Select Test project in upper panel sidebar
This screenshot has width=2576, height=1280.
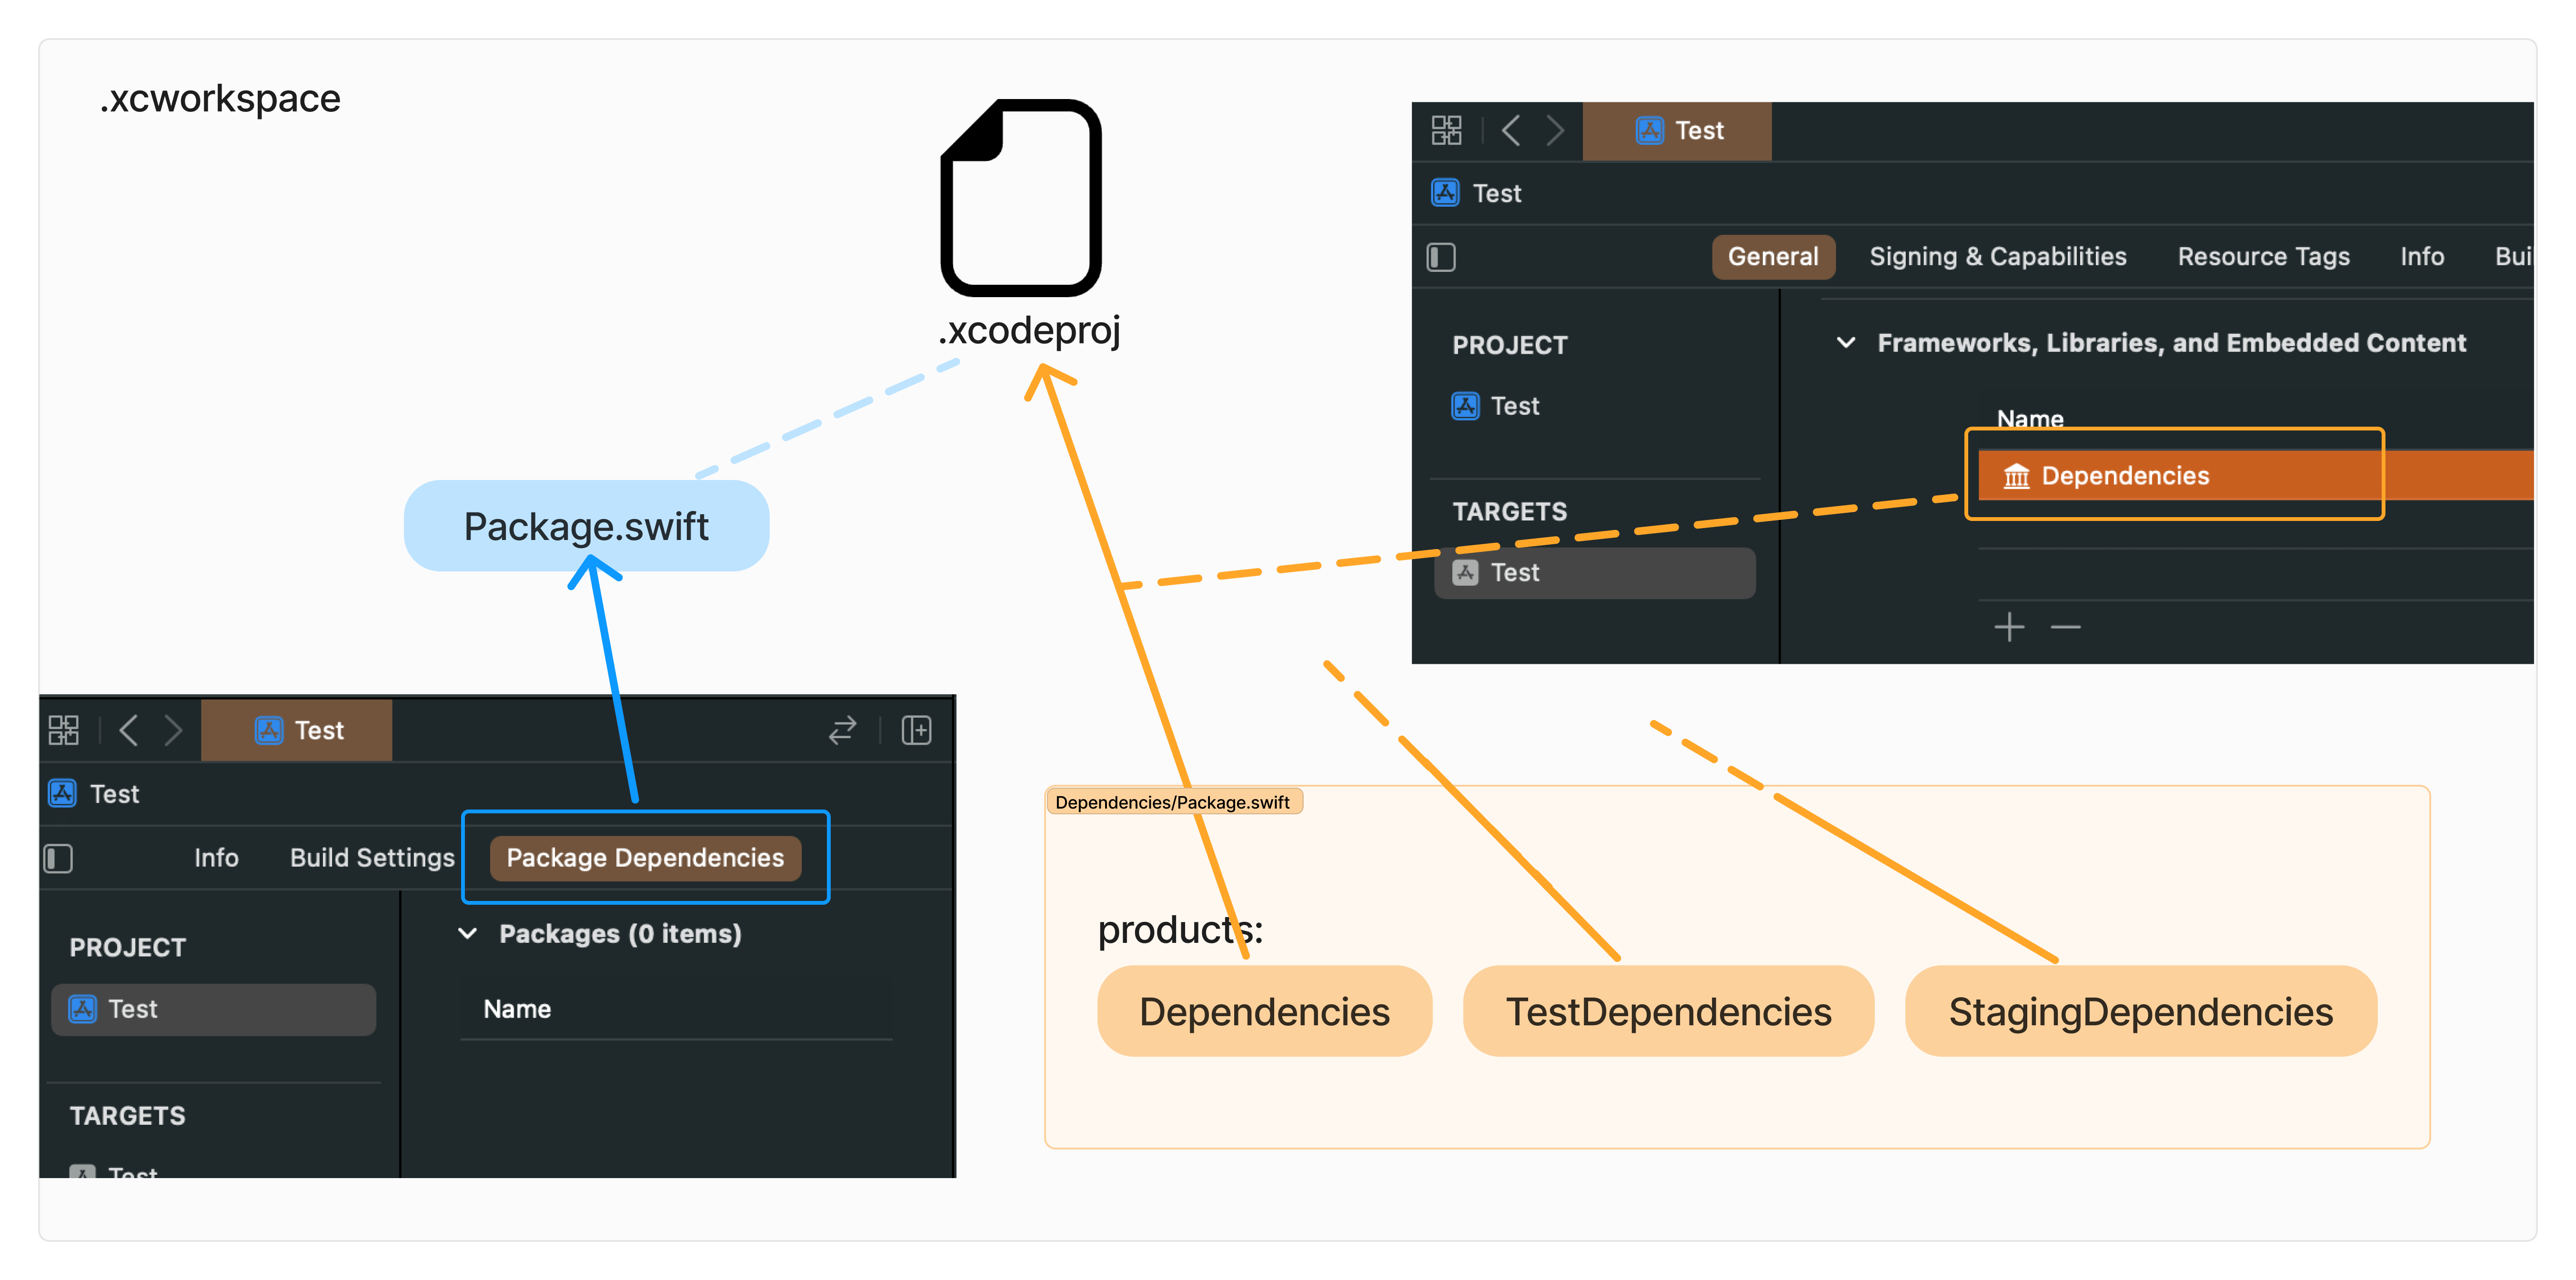point(1495,406)
